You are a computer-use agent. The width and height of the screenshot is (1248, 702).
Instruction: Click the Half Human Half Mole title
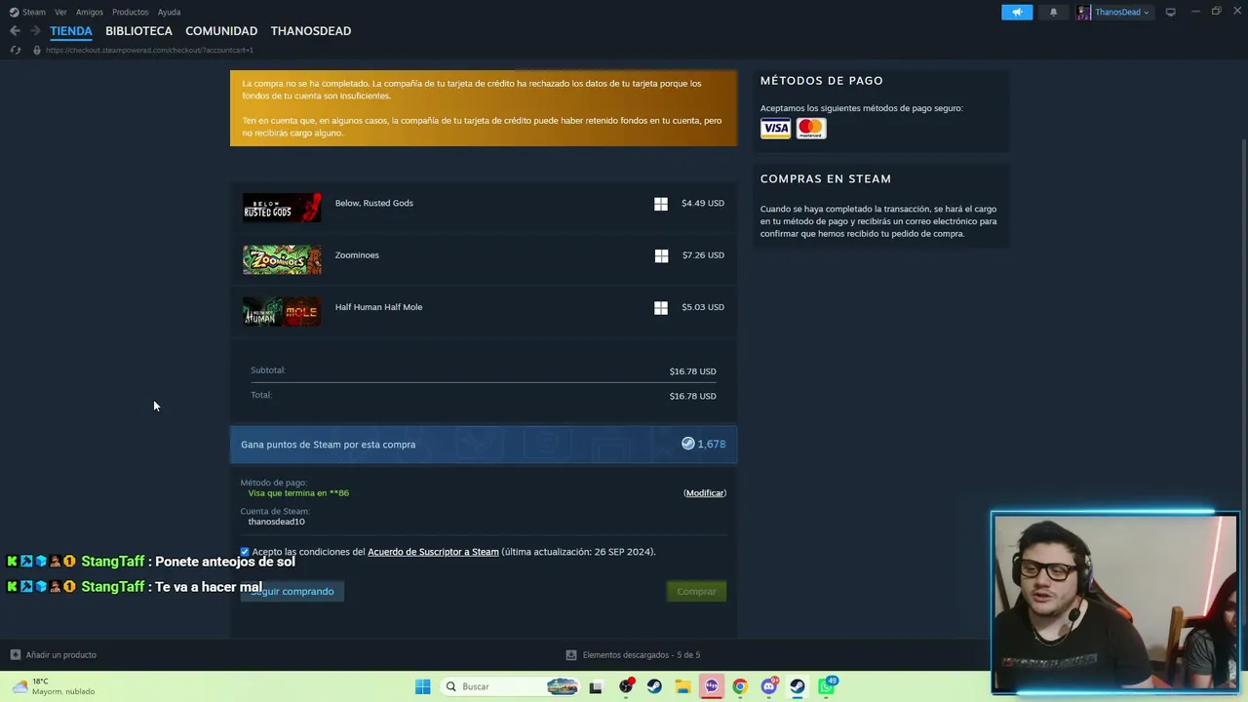pyautogui.click(x=378, y=307)
